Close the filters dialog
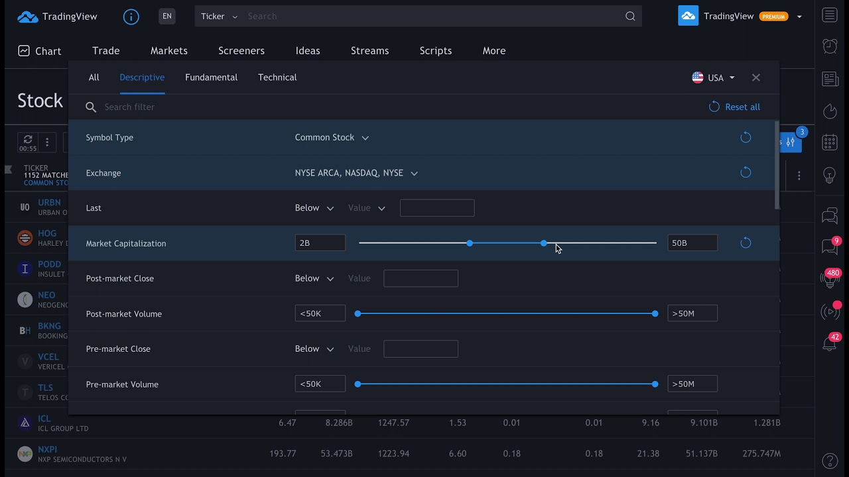849x477 pixels. (756, 78)
